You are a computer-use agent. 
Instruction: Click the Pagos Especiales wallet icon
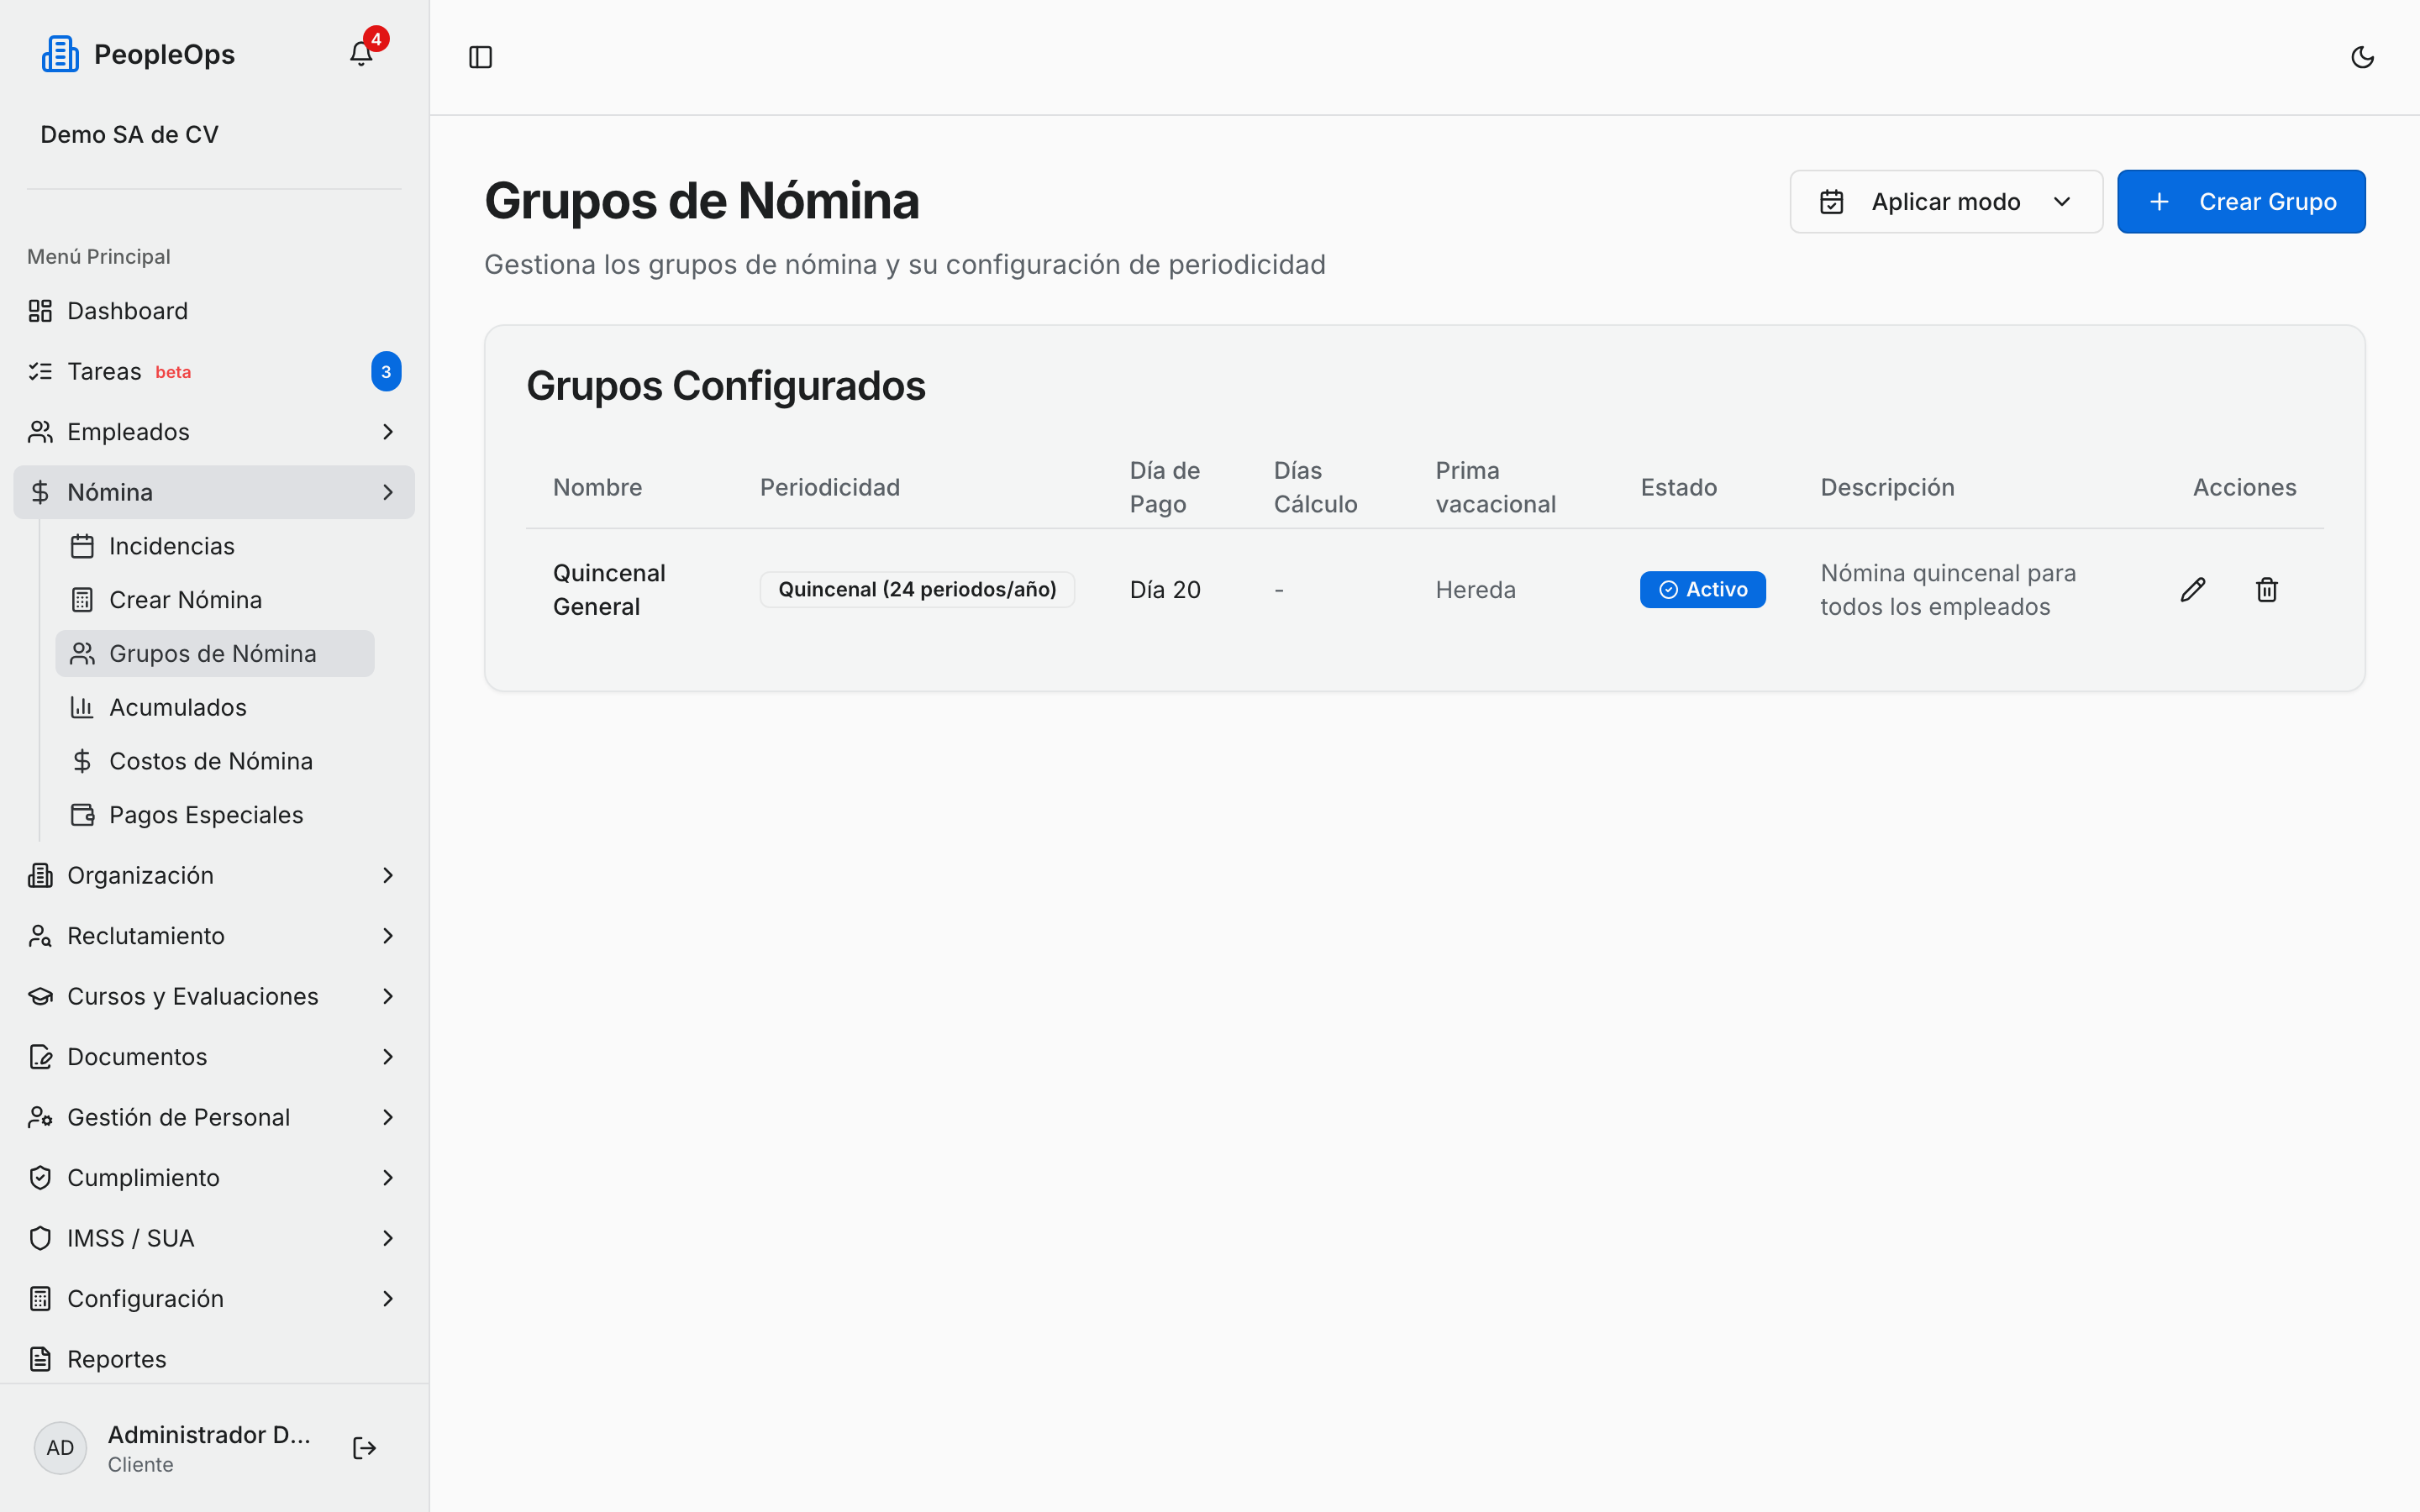(82, 815)
